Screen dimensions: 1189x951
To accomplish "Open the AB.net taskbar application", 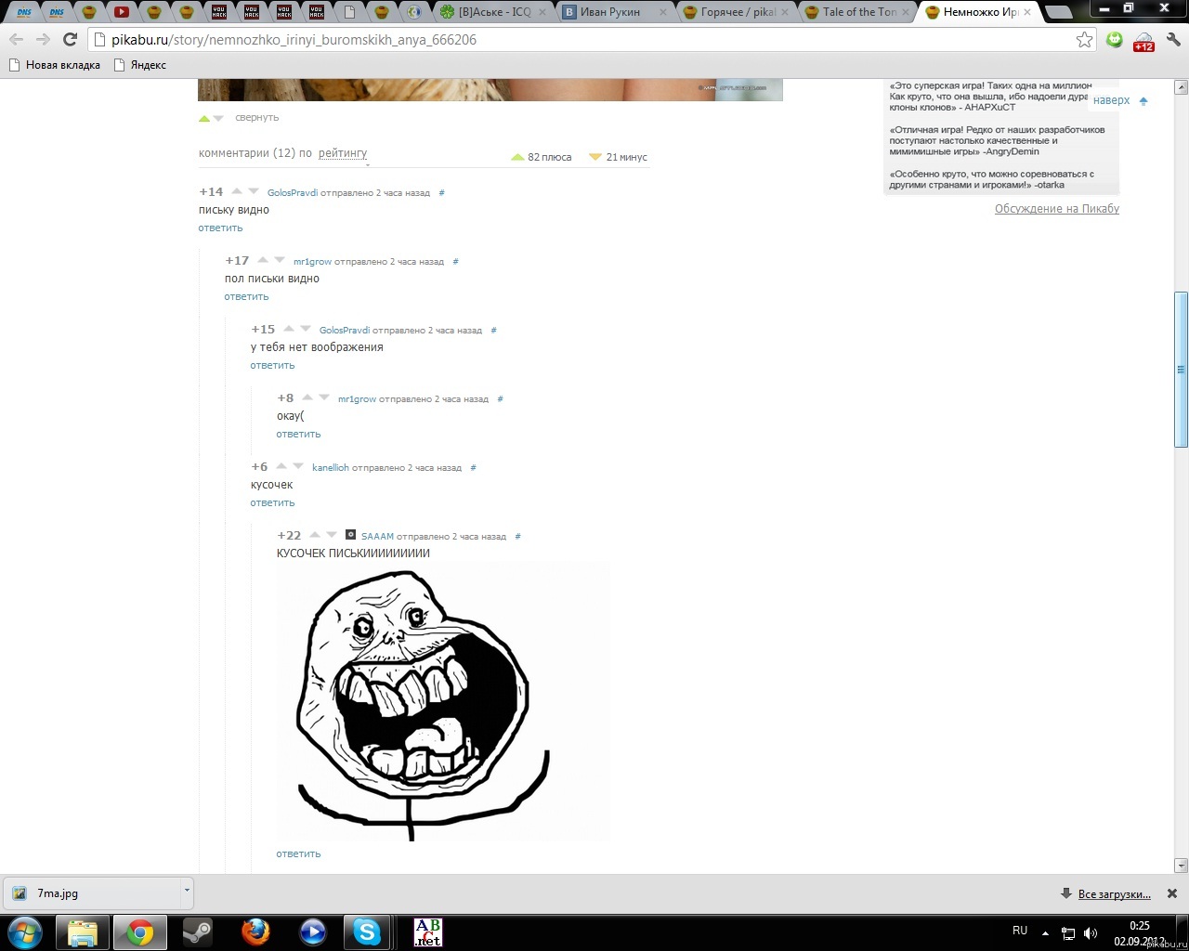I will [428, 932].
